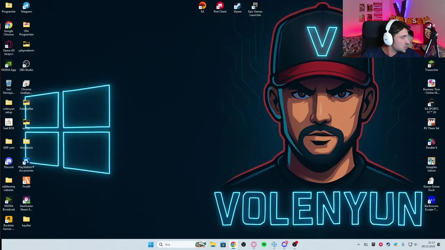Launch the NVIDIA Broadcast shortcut
Image resolution: width=445 pixels, height=250 pixels.
click(x=9, y=203)
